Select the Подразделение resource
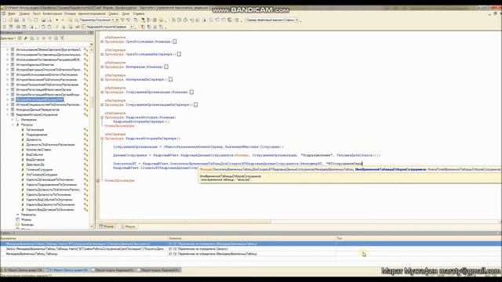 point(37,135)
